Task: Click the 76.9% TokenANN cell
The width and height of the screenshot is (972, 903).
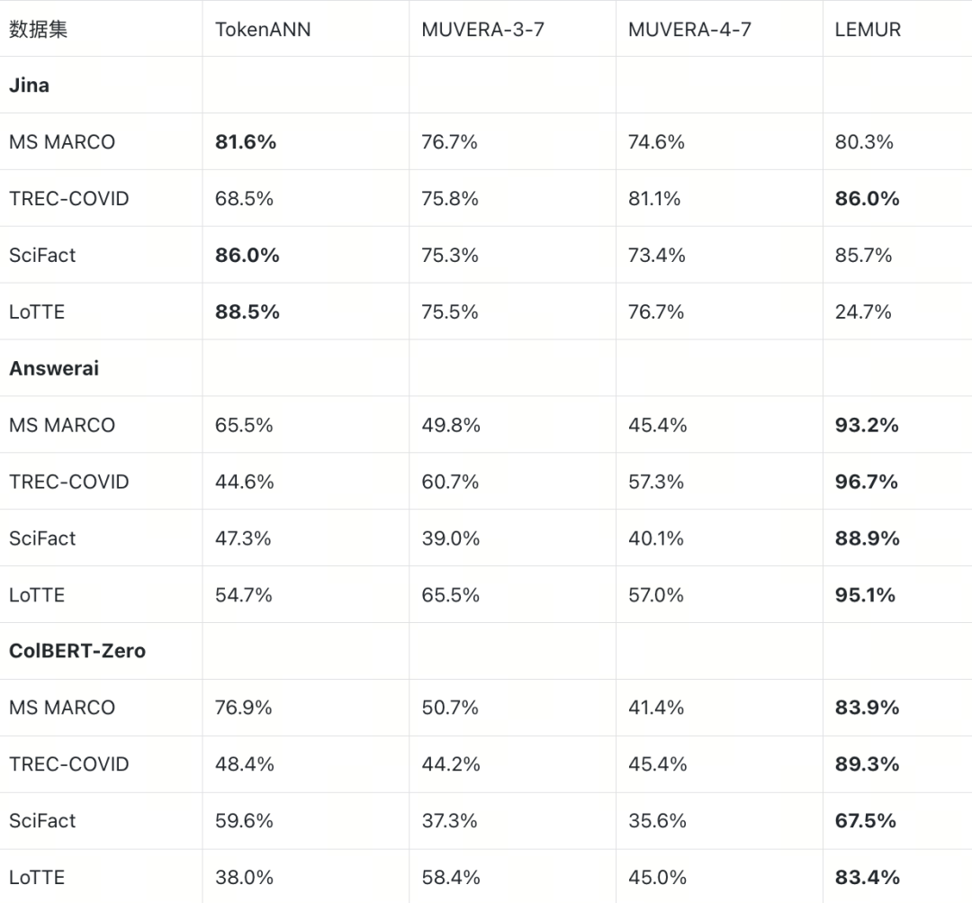Action: pyautogui.click(x=244, y=708)
